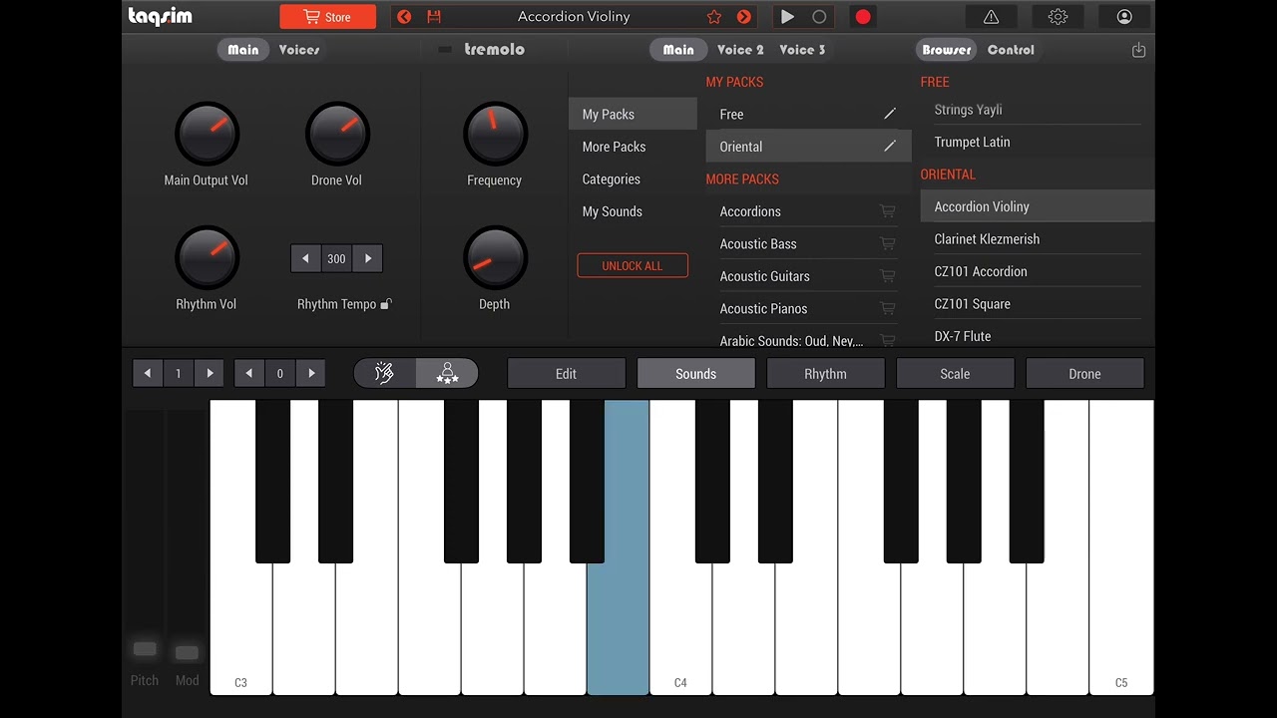This screenshot has width=1277, height=718.
Task: Switch to Voices tab on left panel
Action: pyautogui.click(x=299, y=50)
